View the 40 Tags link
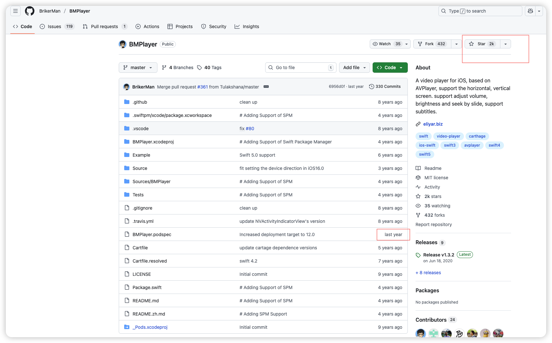The height and width of the screenshot is (343, 552). 209,68
